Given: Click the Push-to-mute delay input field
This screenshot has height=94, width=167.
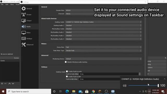Looking at the screenshot, I should (109, 74).
